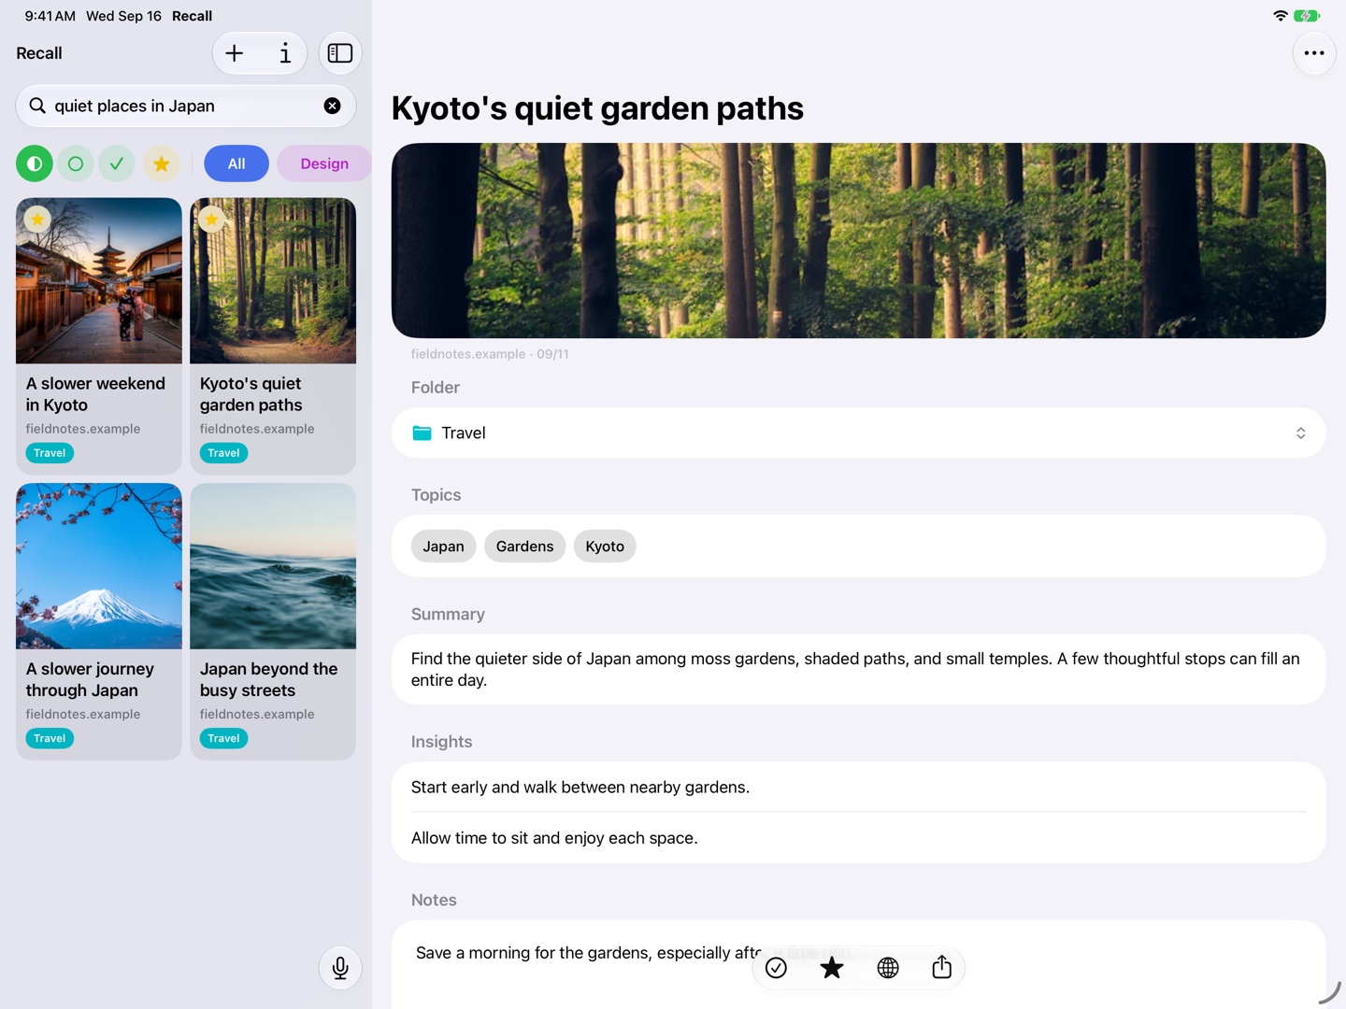Click Travel tag on Kyoto's garden paths card
Viewport: 1346px width, 1009px height.
point(223,453)
